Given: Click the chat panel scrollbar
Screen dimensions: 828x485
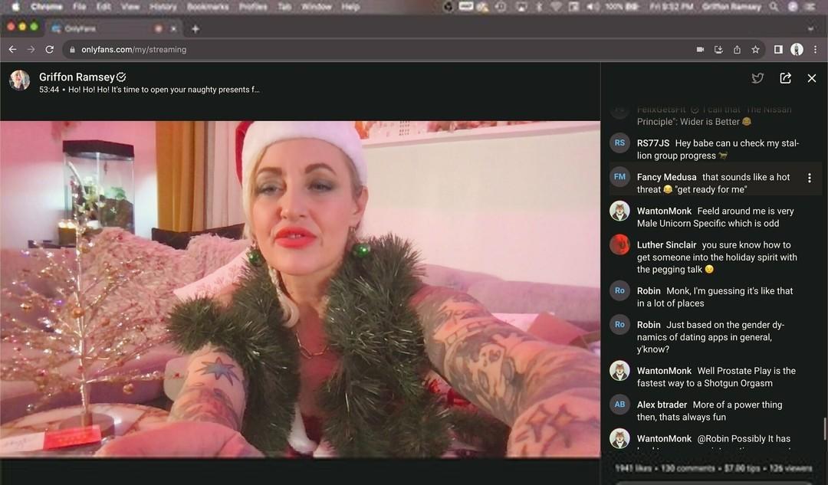Looking at the screenshot, I should coord(825,428).
